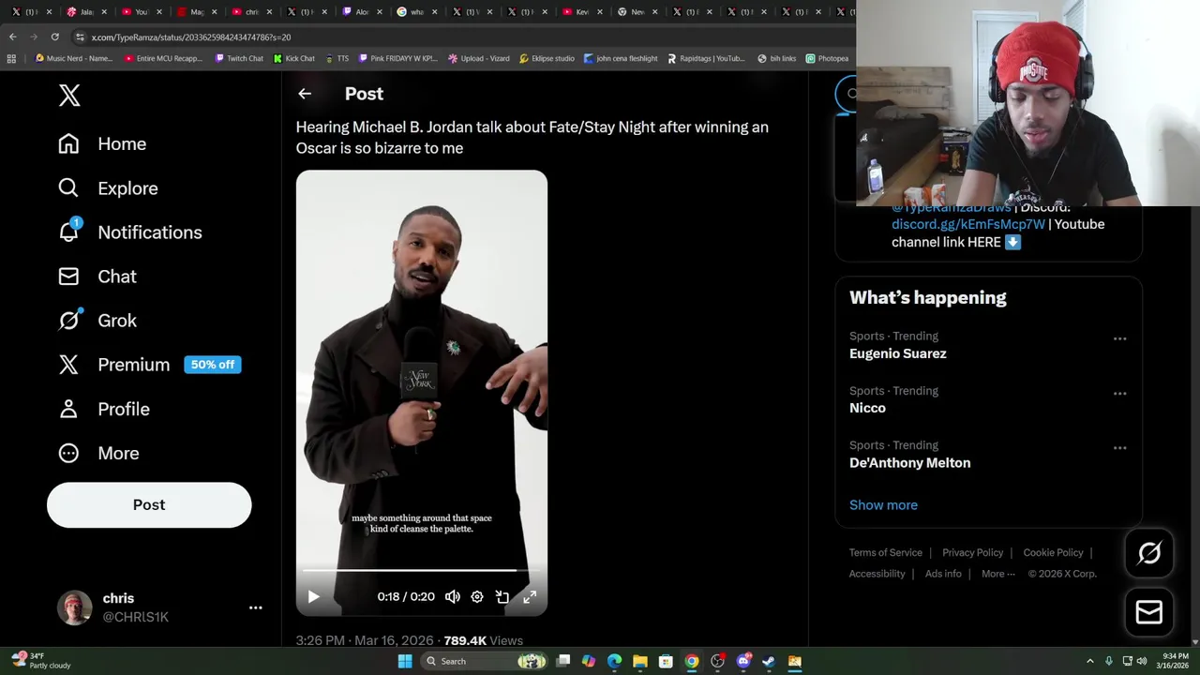The width and height of the screenshot is (1200, 675).
Task: Open the Windows Start menu
Action: [x=405, y=661]
